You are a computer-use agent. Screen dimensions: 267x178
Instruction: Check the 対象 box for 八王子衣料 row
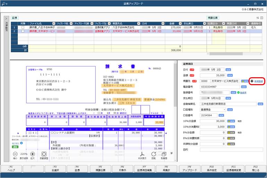pos(23,27)
